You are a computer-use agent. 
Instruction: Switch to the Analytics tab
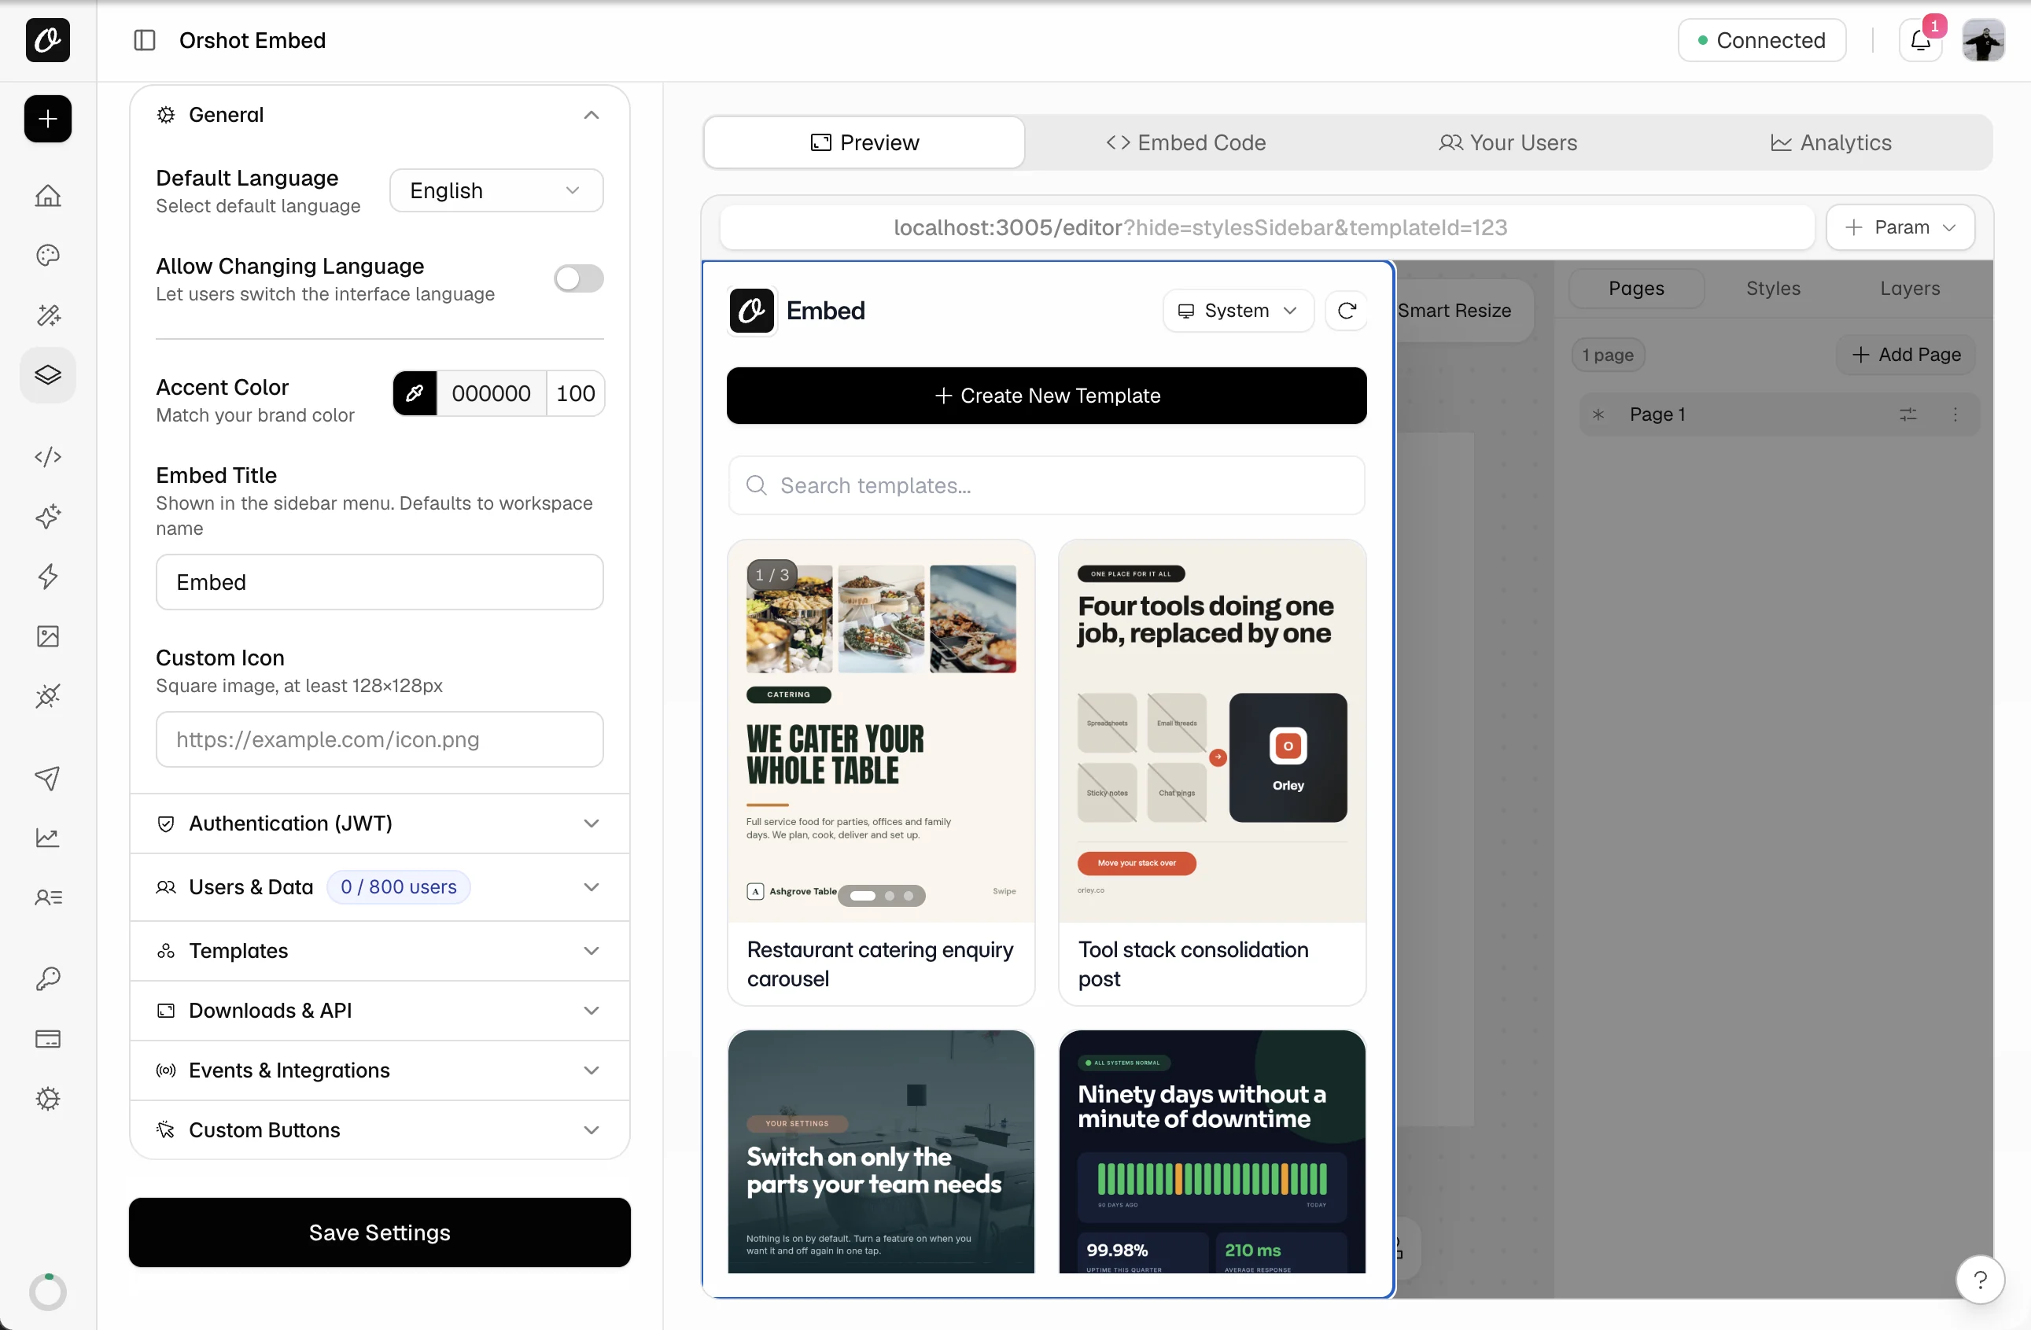[1830, 142]
